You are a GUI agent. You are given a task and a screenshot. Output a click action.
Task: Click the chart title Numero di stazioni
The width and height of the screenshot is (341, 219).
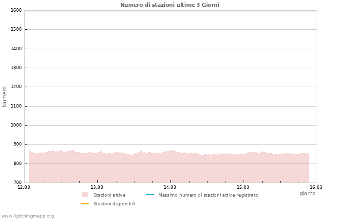click(x=170, y=5)
